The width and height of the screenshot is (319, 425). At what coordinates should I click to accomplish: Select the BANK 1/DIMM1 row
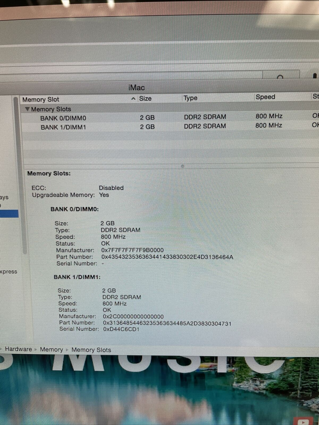click(x=170, y=126)
